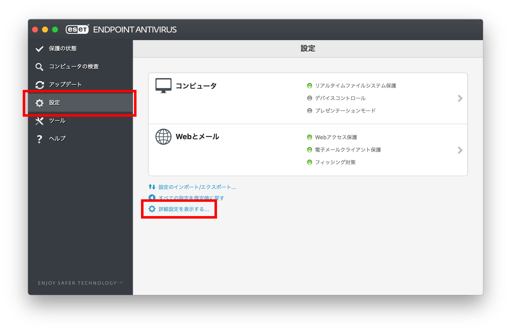Toggle 電子メールクライアント保護 status indicator
The image size is (511, 332).
309,150
